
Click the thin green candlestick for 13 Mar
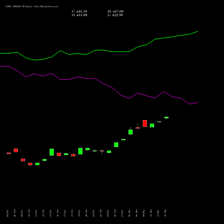click(x=159, y=122)
